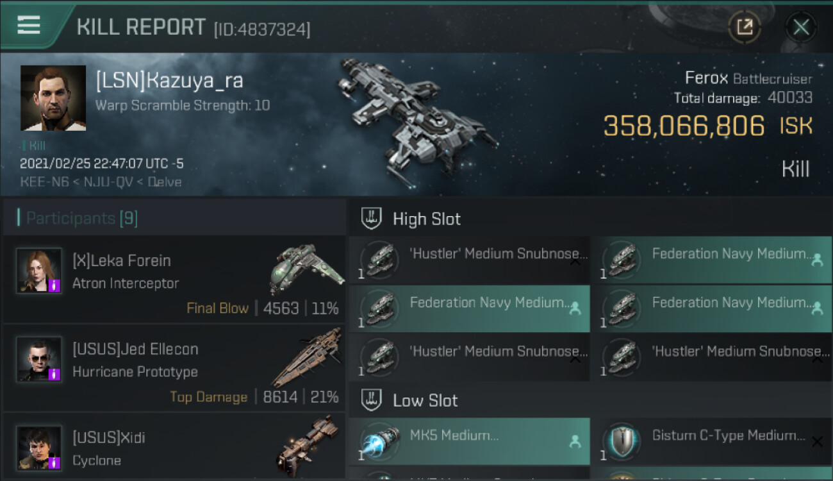Open Leka Forein's purple info badge

pyautogui.click(x=54, y=285)
